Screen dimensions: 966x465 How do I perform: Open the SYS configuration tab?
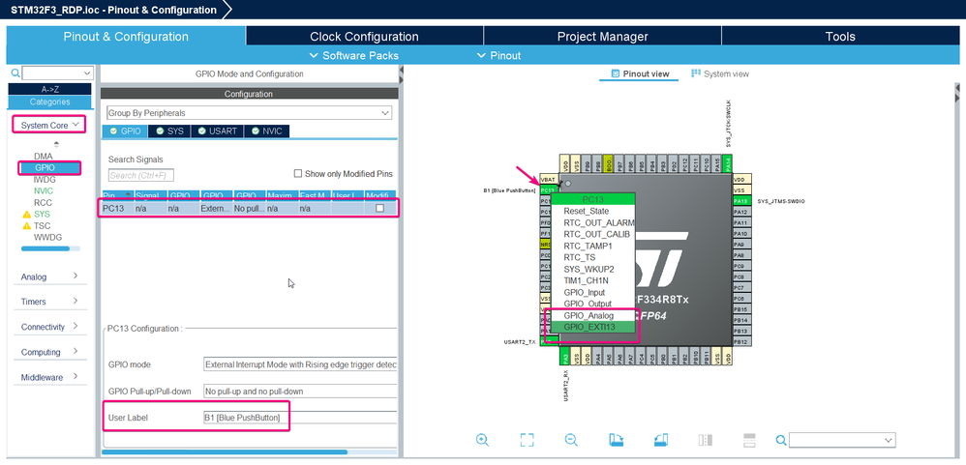pyautogui.click(x=170, y=131)
